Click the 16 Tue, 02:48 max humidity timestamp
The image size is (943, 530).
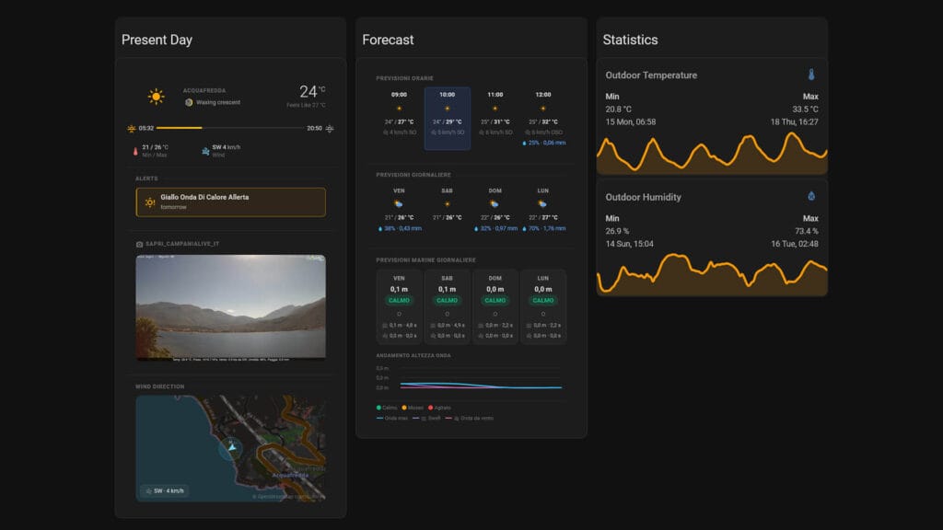click(x=795, y=244)
